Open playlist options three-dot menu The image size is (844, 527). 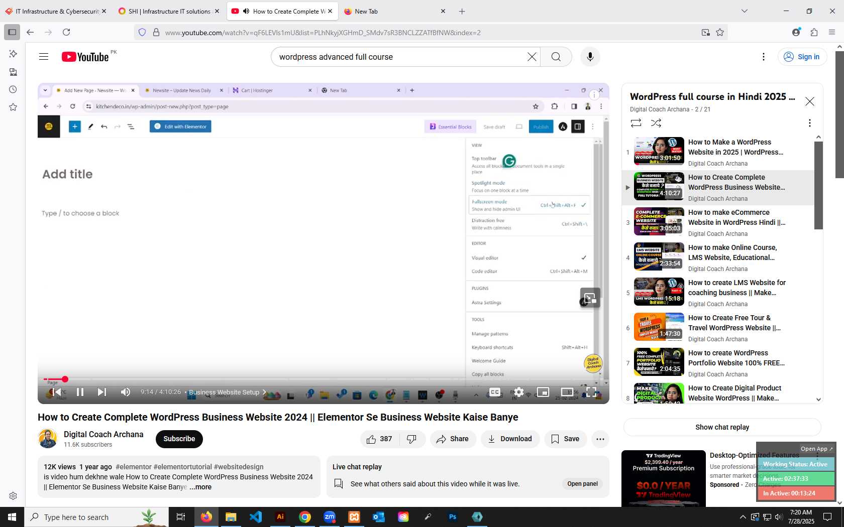pos(809,123)
